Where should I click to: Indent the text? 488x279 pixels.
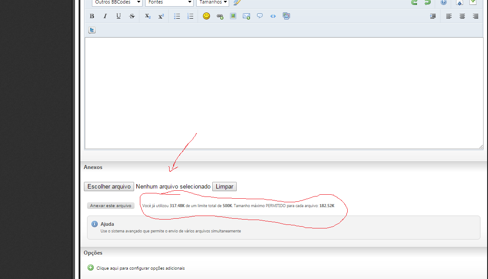[x=432, y=16]
